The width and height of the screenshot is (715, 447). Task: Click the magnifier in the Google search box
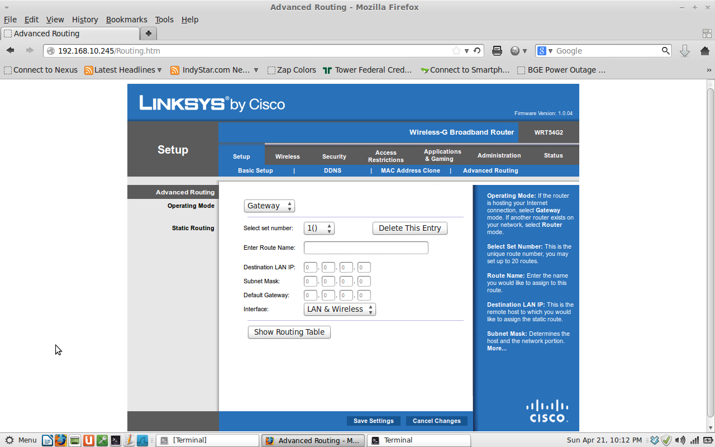(666, 51)
